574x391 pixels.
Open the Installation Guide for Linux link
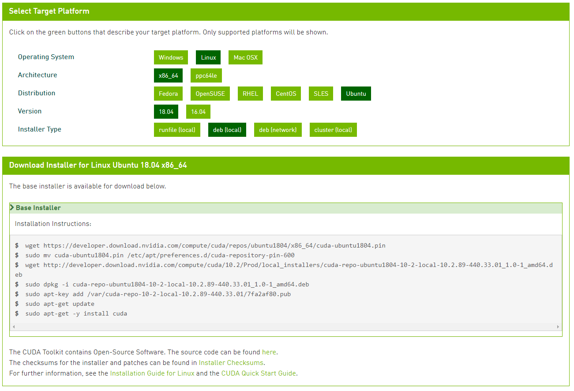click(x=152, y=373)
